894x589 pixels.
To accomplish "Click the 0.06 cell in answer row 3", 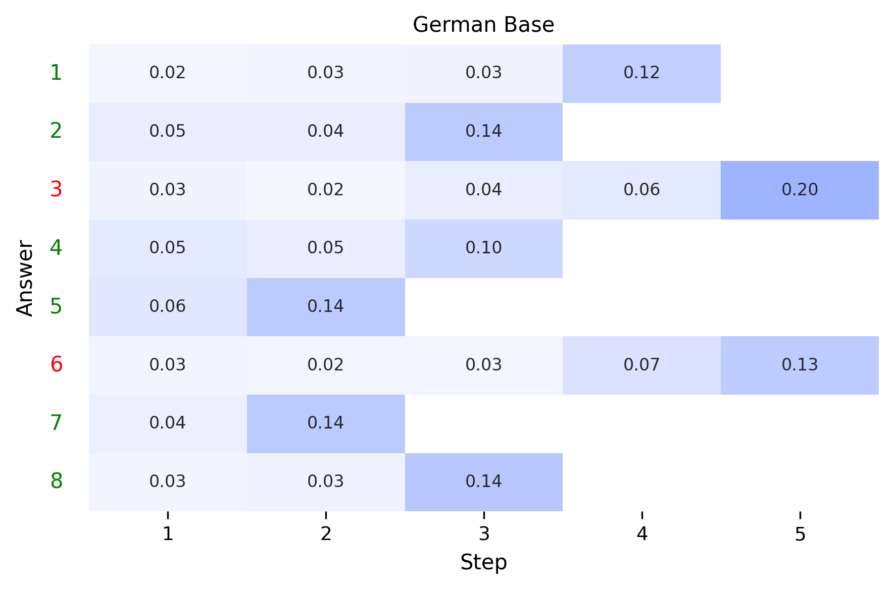I will pos(641,190).
